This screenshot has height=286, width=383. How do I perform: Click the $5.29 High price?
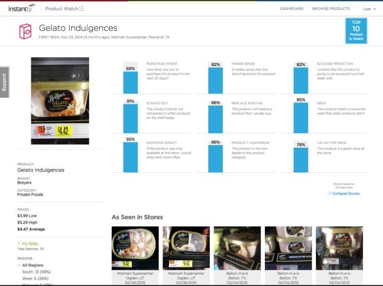tap(27, 223)
